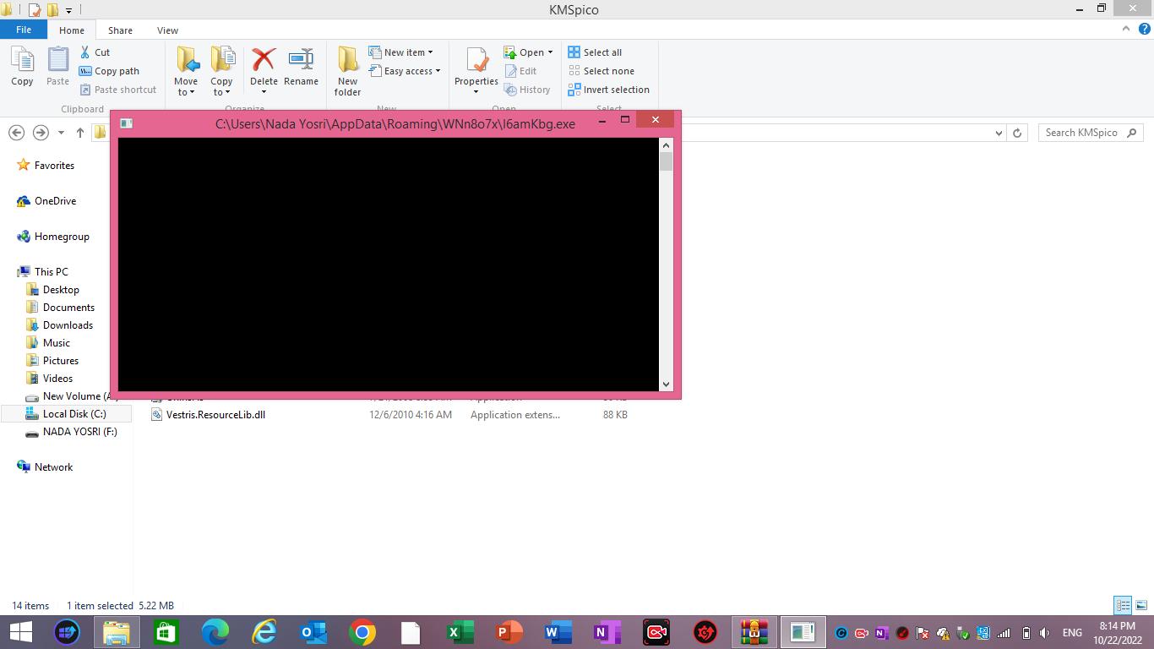Open the address bar history dropdown
The image size is (1154, 649).
pos(999,133)
